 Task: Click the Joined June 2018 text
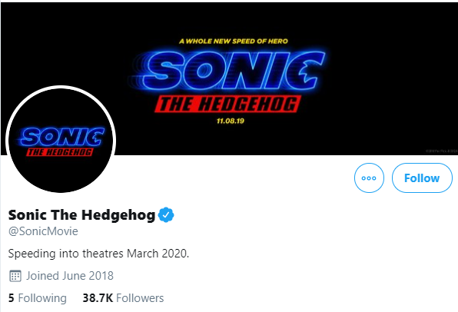click(70, 276)
